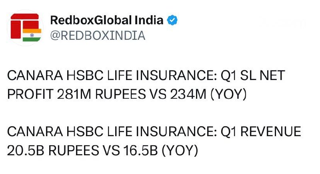
Task: Open the RedboxGlobal India profile avatar
Action: (25, 27)
